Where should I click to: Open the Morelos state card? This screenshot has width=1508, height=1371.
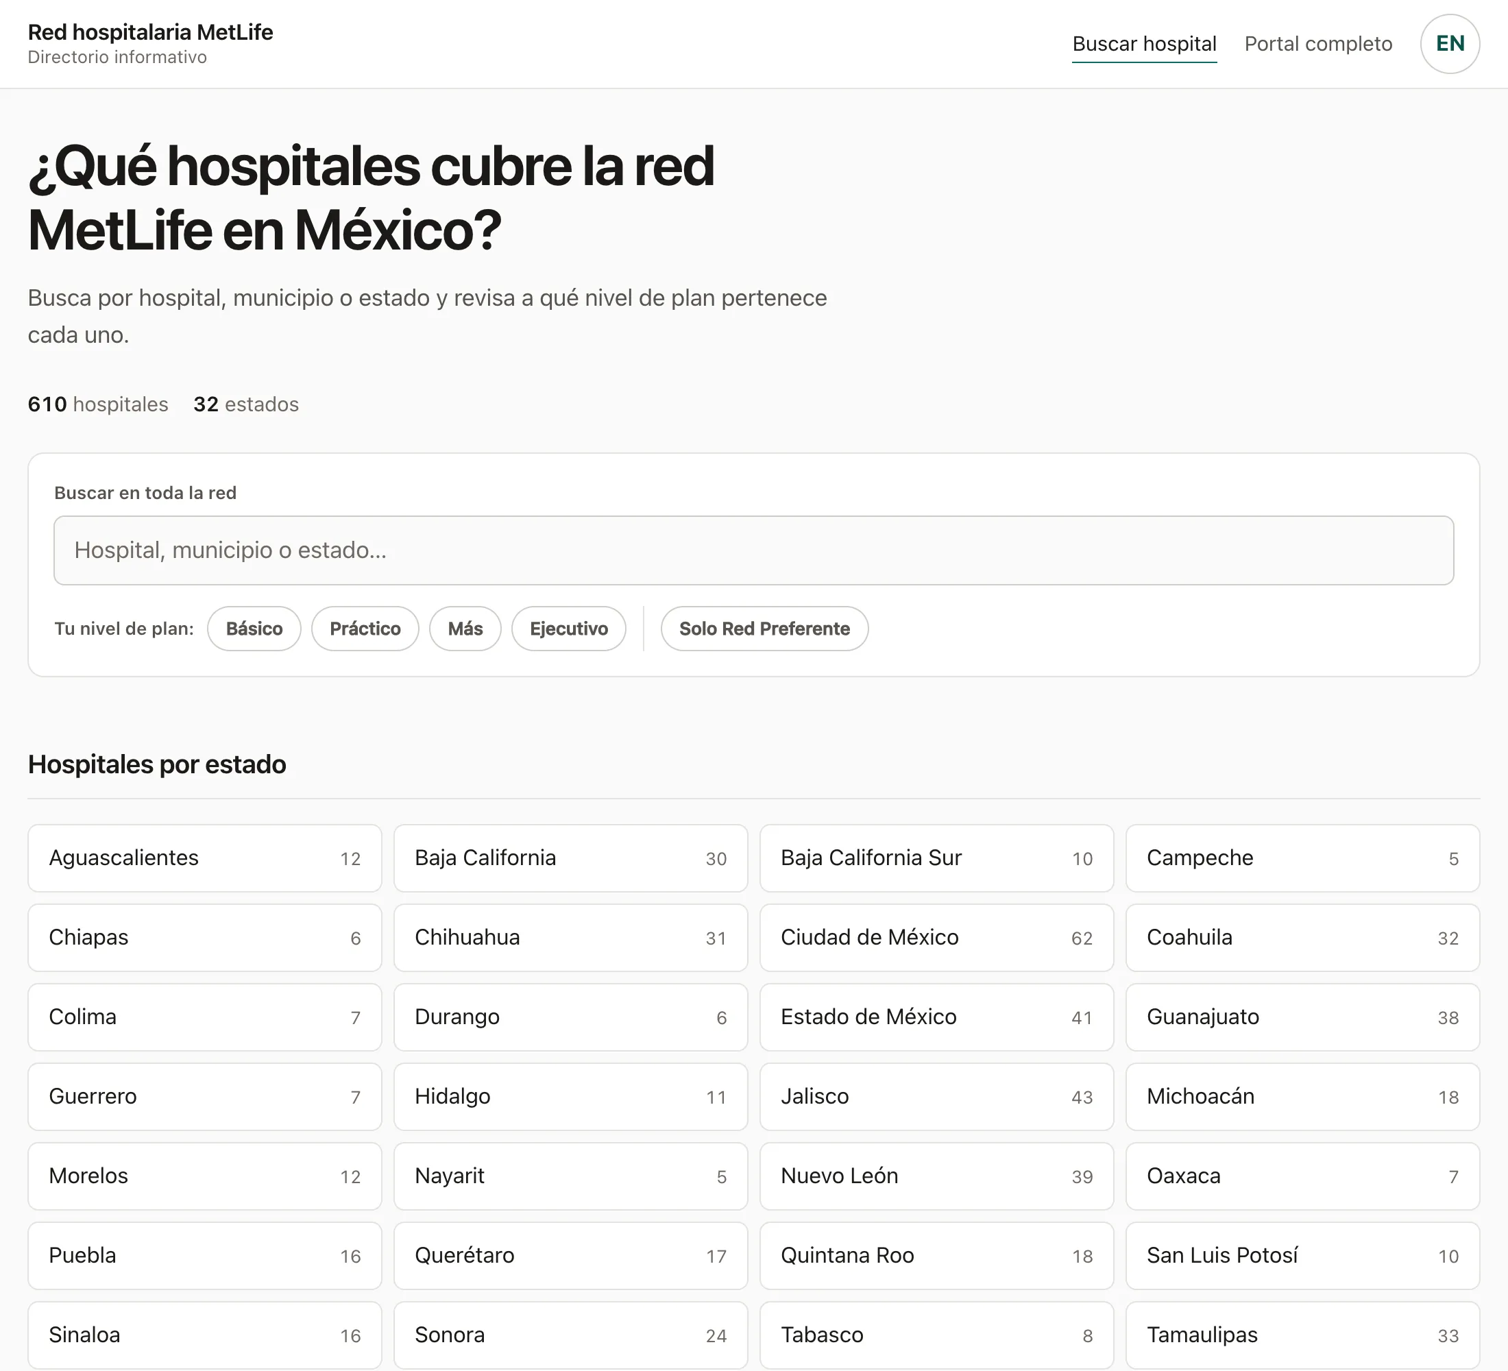(205, 1176)
